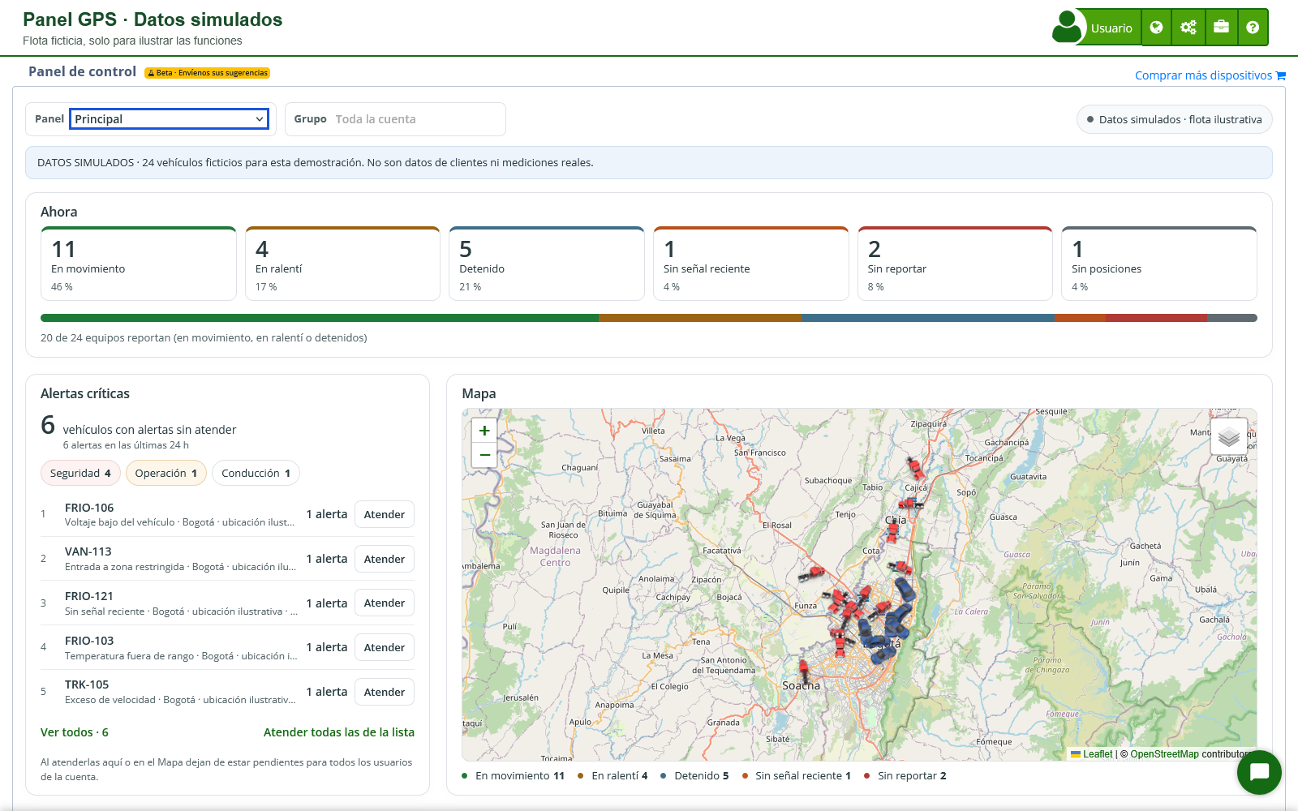Image resolution: width=1298 pixels, height=811 pixels.
Task: Attend the VAN-113 alert
Action: click(385, 559)
